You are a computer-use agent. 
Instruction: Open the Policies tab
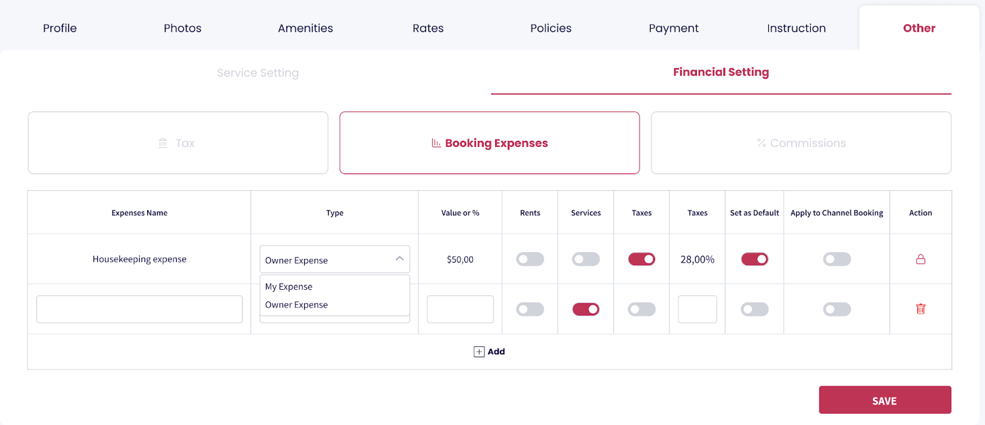(x=550, y=28)
